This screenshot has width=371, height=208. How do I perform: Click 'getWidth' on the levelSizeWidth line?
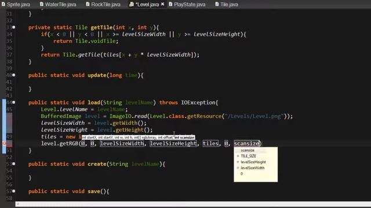tap(125, 123)
